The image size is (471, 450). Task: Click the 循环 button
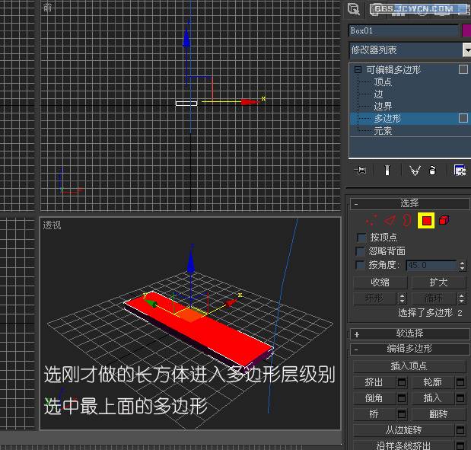434,298
